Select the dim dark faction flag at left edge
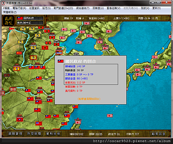The height and width of the screenshot is (144, 173). 7,75
